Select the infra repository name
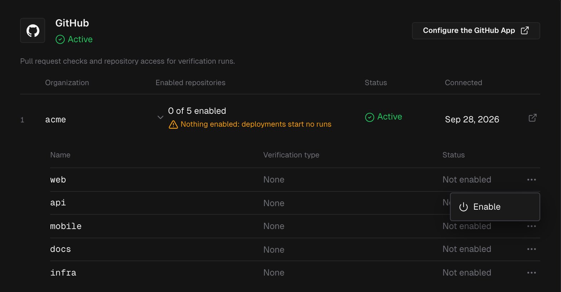Screen dimensions: 561x292 [x=63, y=273]
